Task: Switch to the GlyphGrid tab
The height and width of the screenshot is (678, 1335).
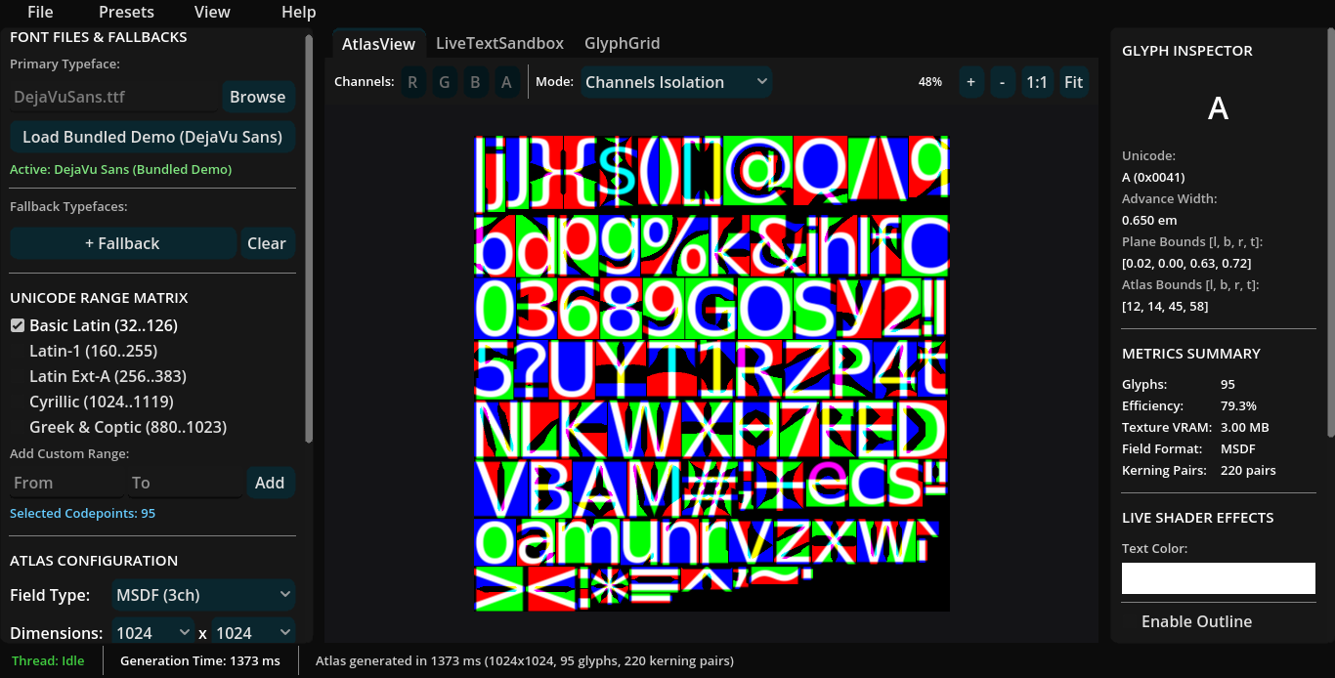Action: pyautogui.click(x=622, y=43)
